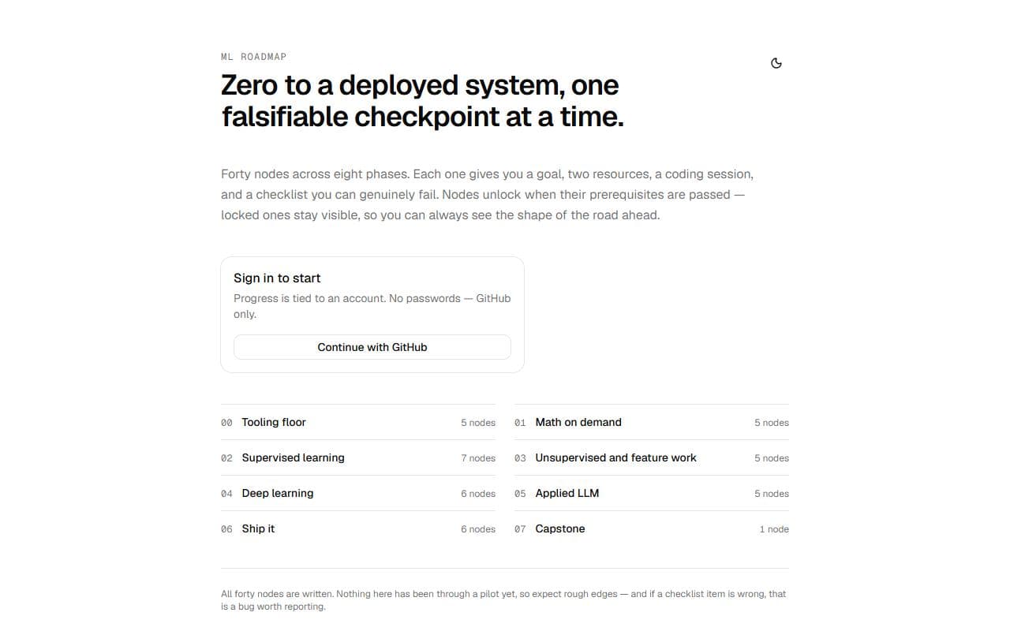Select the Ship it phase
The image size is (1010, 631).
(358, 528)
